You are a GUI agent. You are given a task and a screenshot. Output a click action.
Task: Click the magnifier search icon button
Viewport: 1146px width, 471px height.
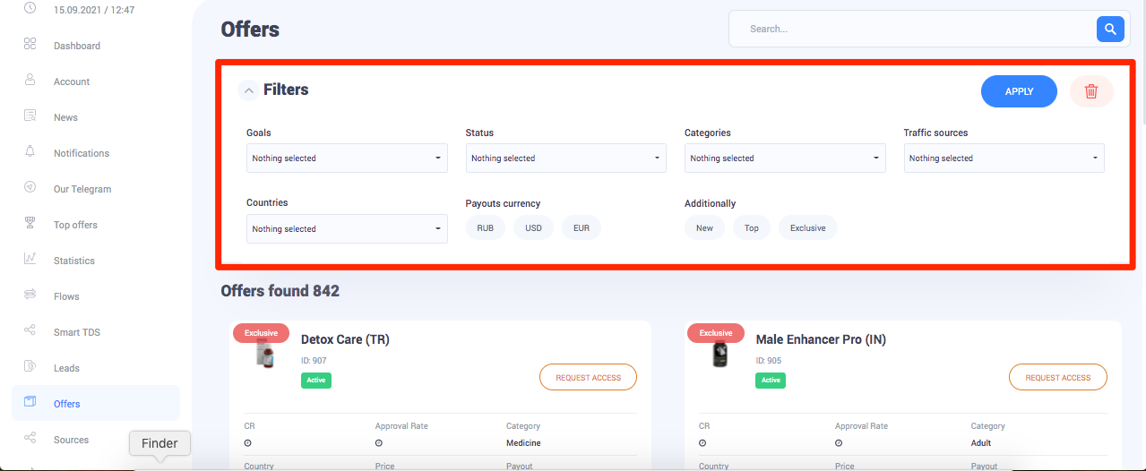tap(1110, 30)
